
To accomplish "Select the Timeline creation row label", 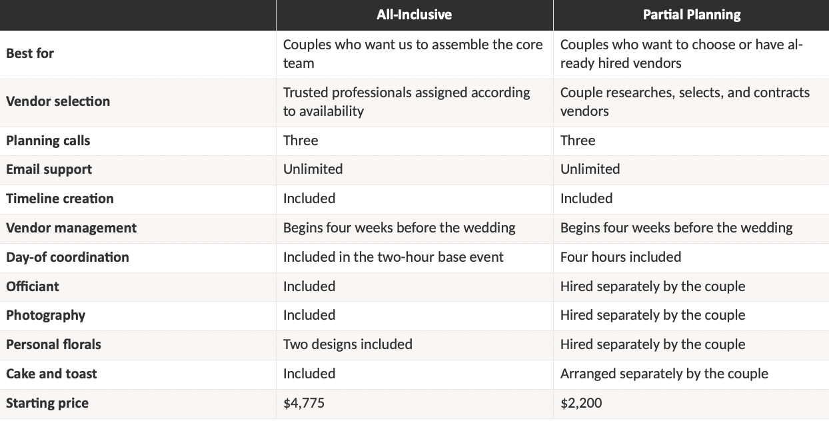I will coord(60,199).
